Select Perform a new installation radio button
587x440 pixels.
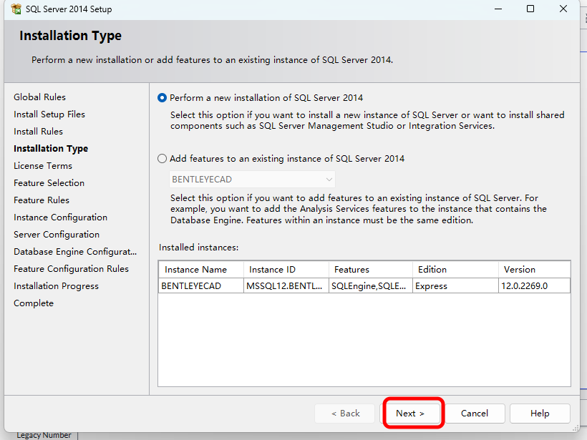coord(162,98)
